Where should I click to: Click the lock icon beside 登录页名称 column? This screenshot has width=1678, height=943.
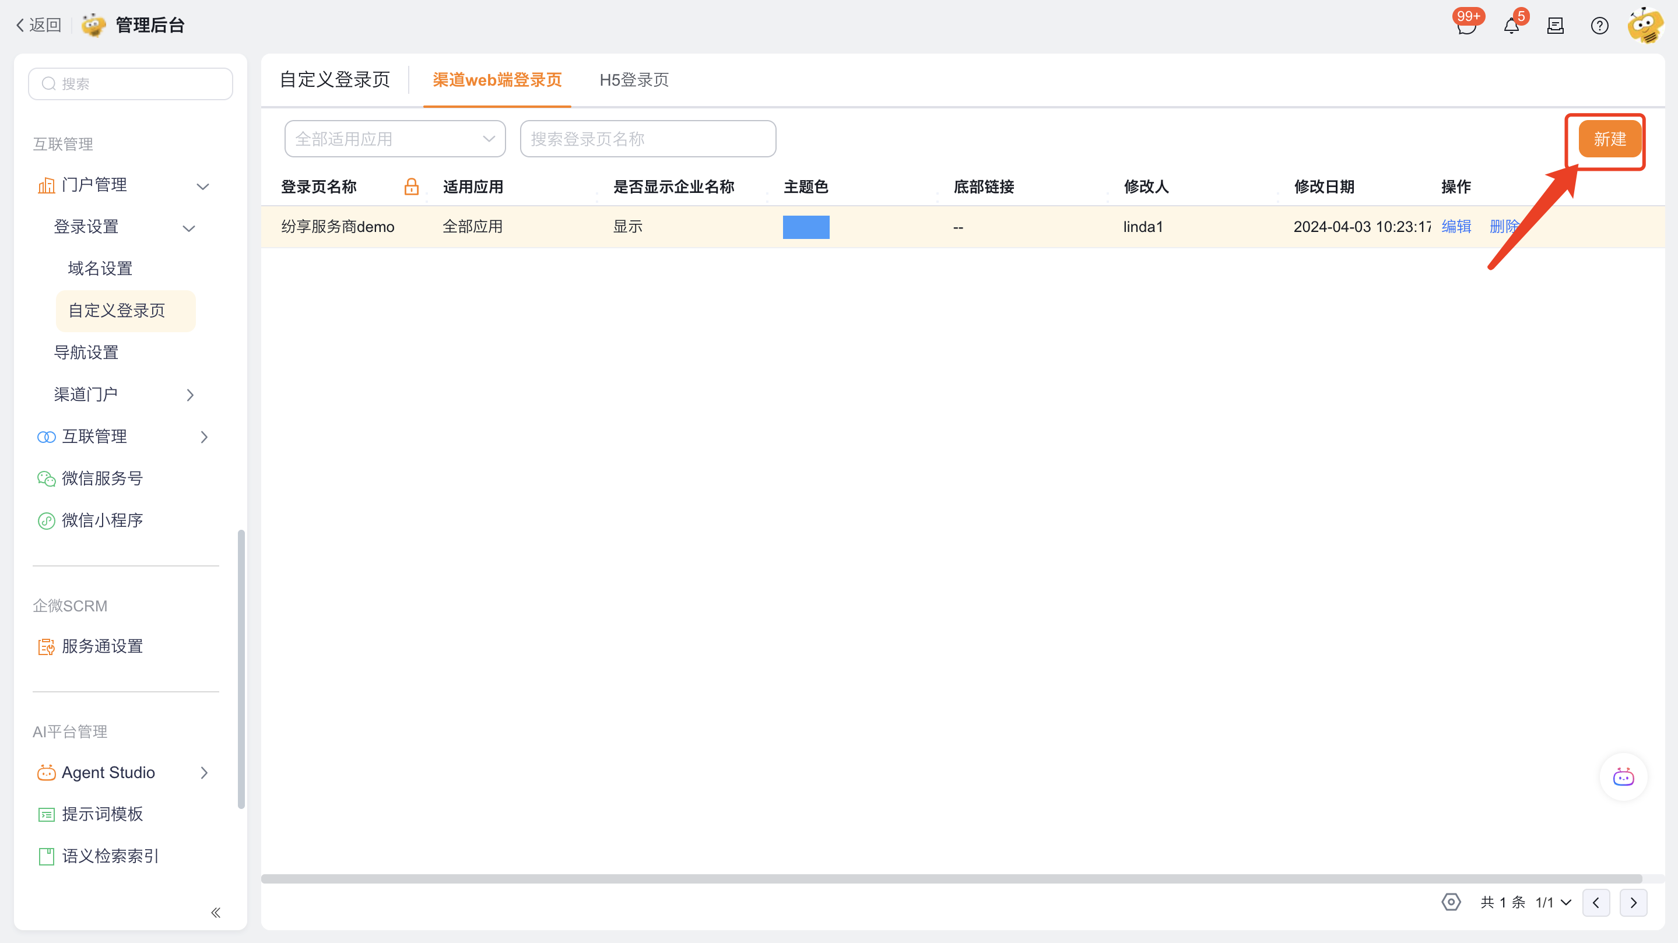click(411, 187)
